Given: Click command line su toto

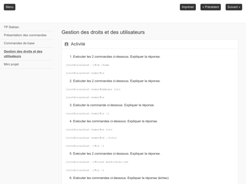Looking at the screenshot, I should pos(89,129).
